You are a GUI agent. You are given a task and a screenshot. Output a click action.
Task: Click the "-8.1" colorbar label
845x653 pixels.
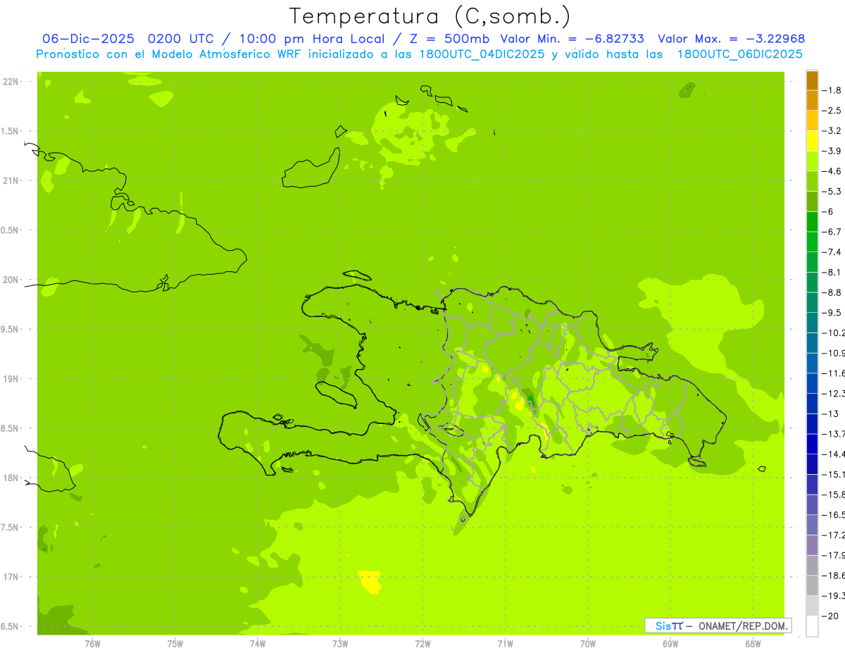(832, 272)
